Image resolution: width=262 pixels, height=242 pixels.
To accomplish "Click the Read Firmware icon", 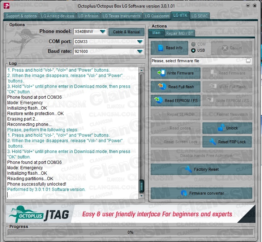I will coord(214,73).
